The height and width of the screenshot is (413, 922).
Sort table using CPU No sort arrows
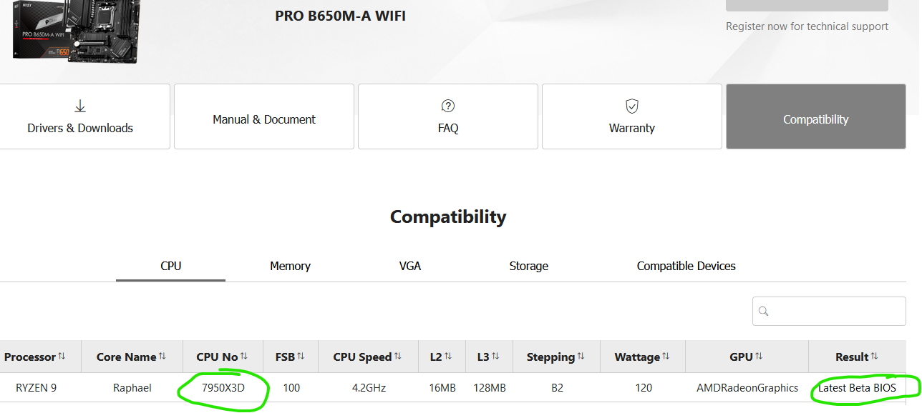(x=244, y=357)
